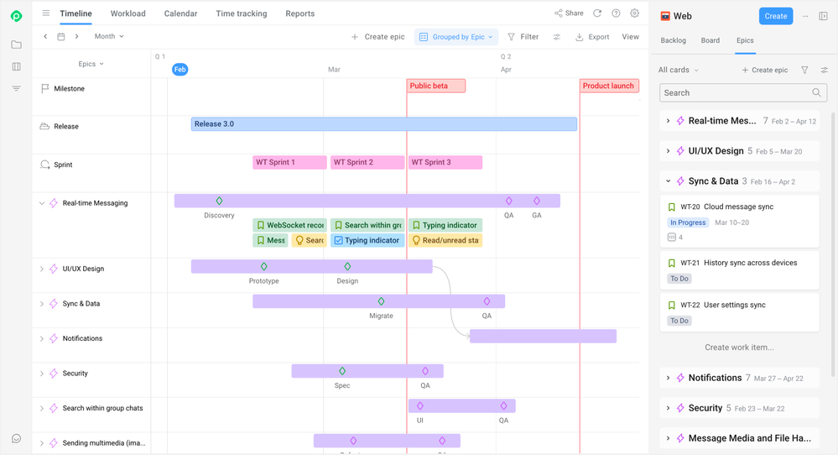Expand Notifications epic in side panel
838x455 pixels.
click(668, 378)
